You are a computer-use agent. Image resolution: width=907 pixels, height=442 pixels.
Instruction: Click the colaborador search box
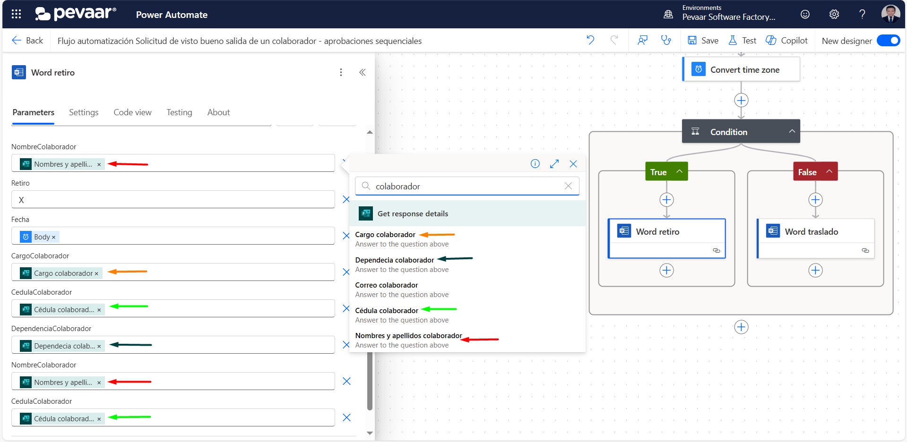467,186
